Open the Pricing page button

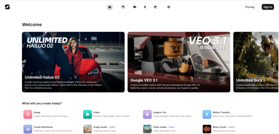click(250, 7)
